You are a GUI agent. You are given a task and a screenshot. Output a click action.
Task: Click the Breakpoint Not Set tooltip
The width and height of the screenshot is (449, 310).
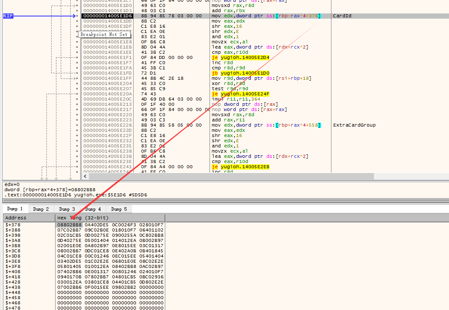click(x=104, y=35)
